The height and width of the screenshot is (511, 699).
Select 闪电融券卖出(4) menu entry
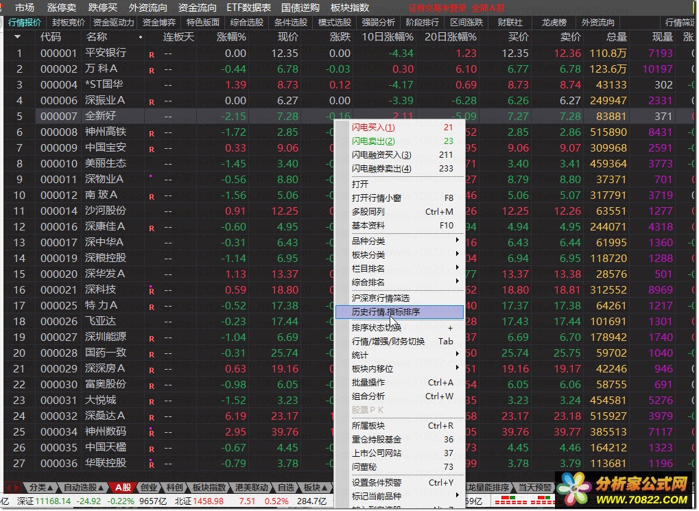tap(401, 169)
